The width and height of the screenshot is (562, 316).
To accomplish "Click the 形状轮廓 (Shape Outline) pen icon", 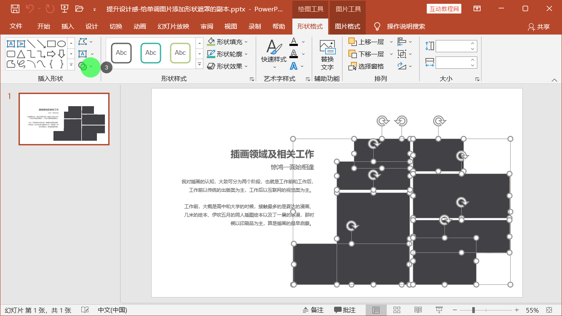I will coord(211,54).
